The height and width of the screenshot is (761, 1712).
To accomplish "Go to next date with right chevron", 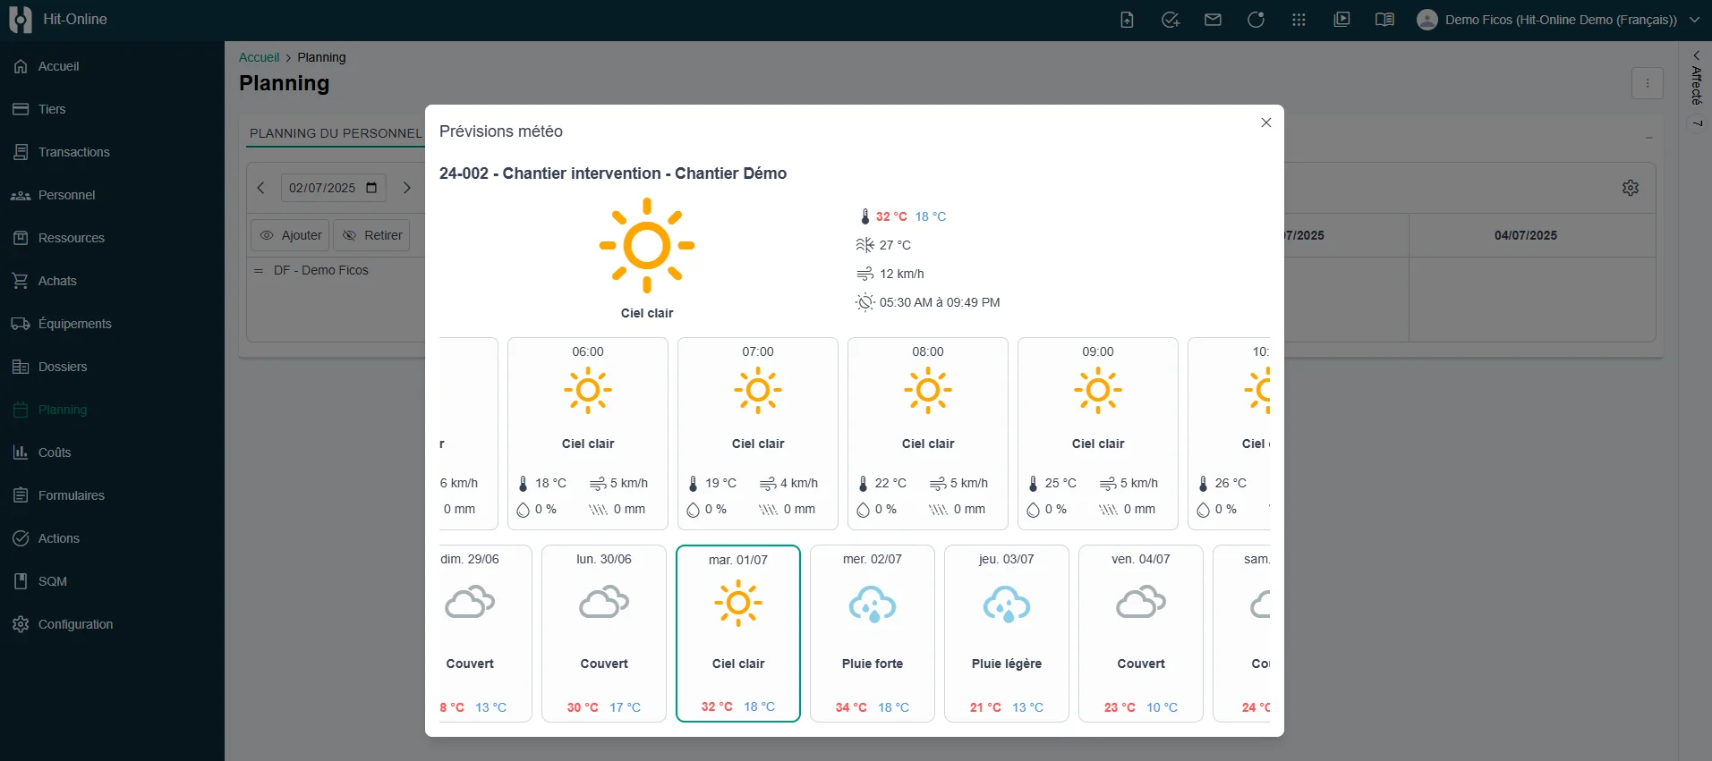I will (x=407, y=188).
